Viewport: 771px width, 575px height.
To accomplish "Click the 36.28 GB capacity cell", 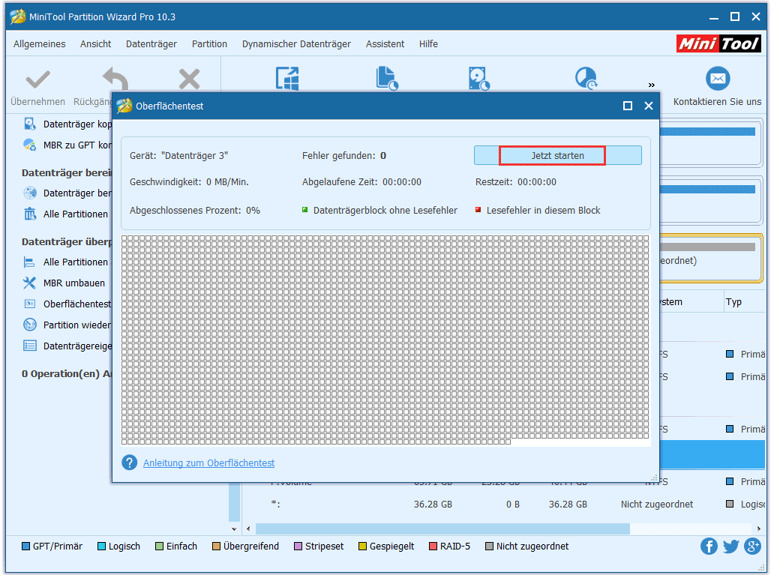I will (433, 505).
